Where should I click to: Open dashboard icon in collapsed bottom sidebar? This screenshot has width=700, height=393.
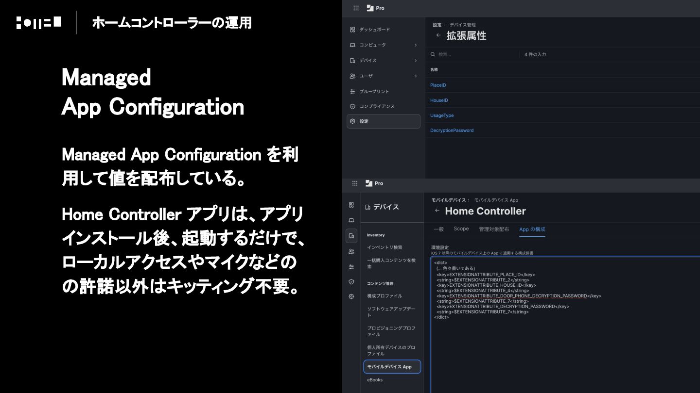(x=351, y=205)
